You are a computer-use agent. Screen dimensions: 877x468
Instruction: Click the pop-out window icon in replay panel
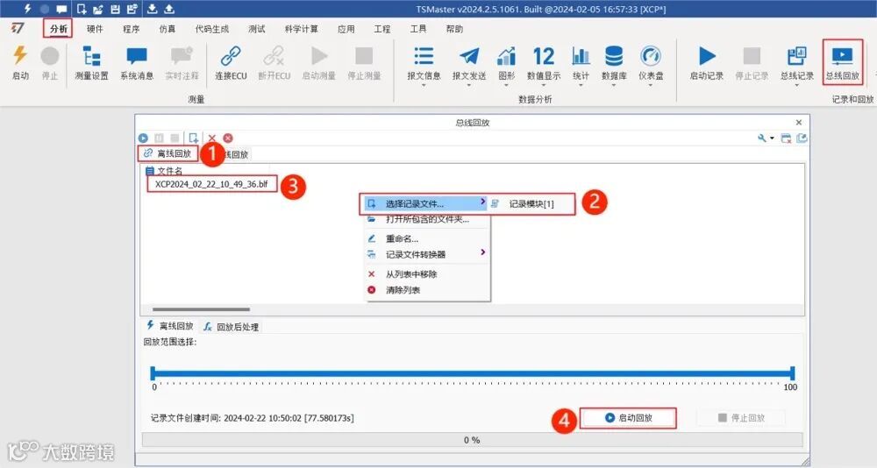pyautogui.click(x=802, y=138)
